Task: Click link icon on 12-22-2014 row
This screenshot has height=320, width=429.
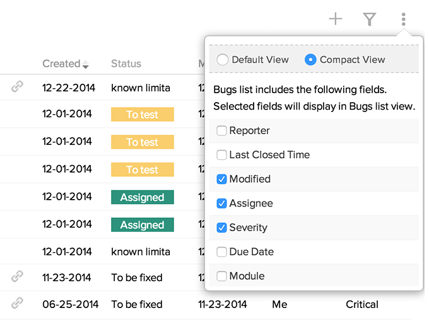Action: tap(18, 88)
